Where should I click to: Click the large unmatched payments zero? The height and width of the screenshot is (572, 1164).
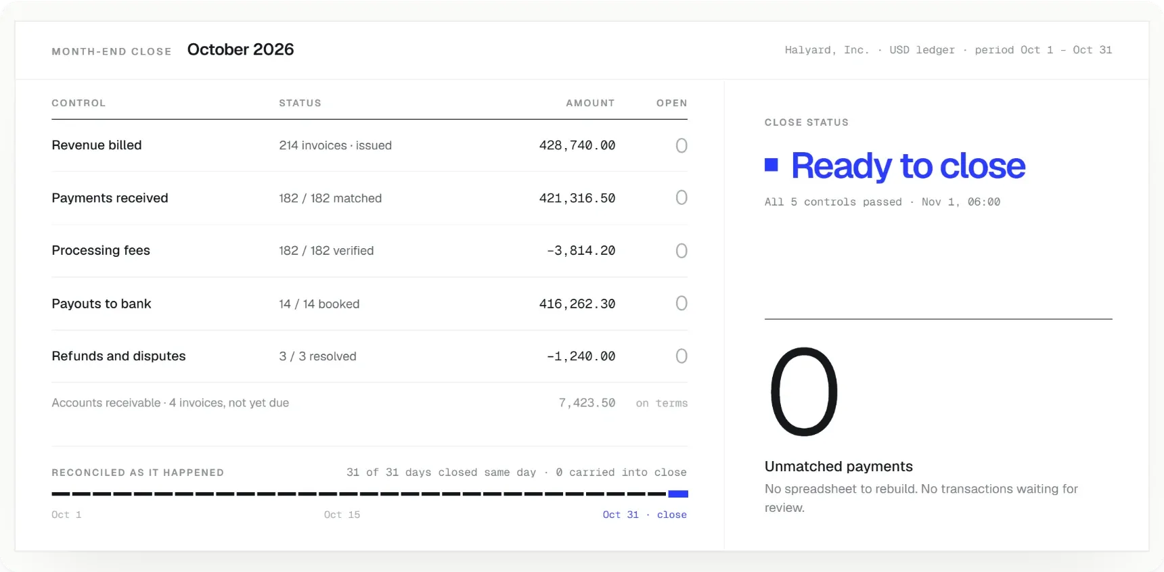(804, 391)
